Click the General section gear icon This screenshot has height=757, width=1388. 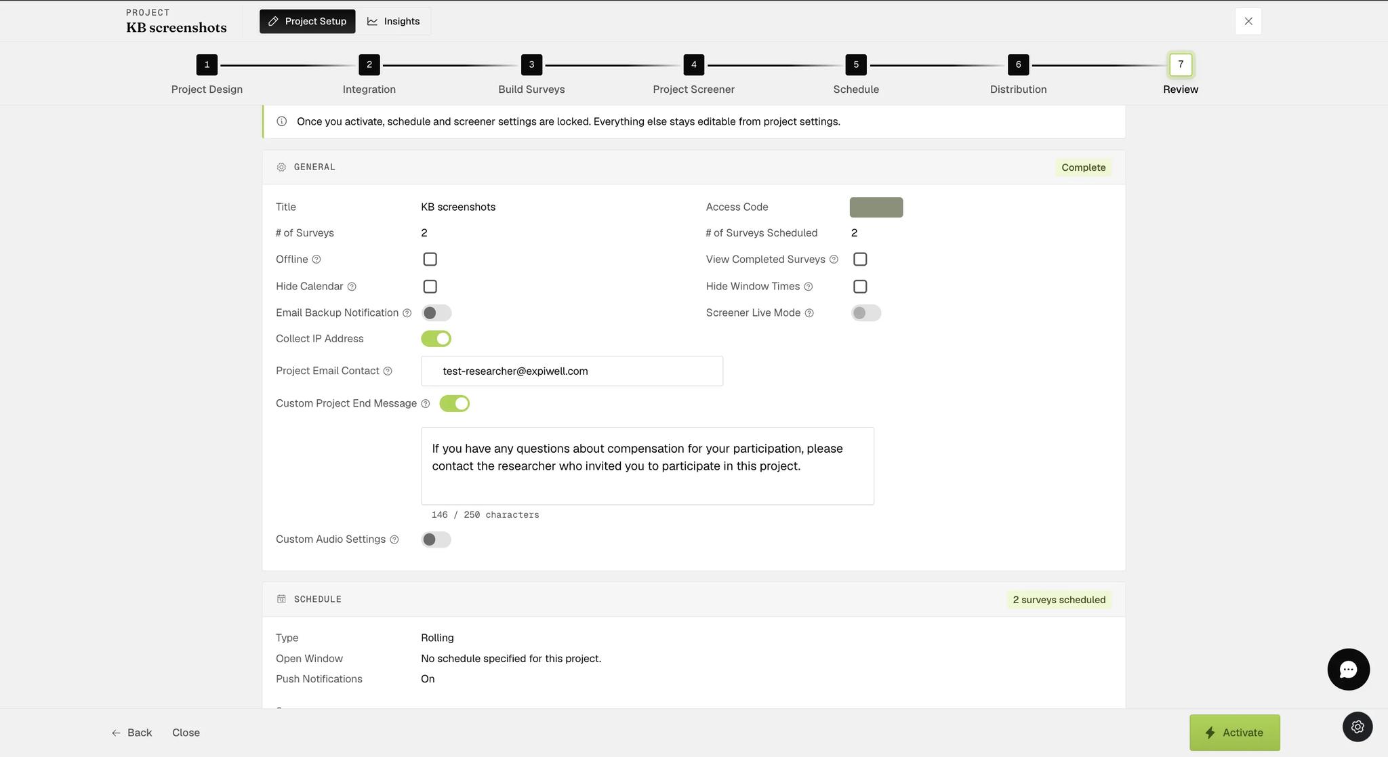(x=281, y=167)
